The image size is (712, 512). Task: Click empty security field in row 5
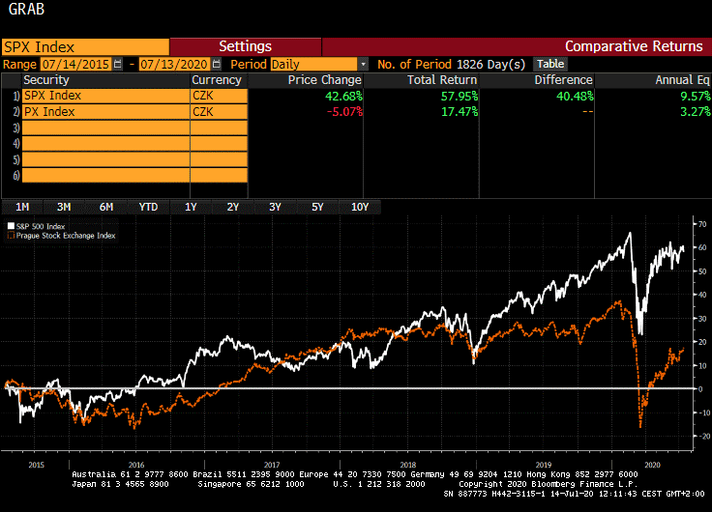point(105,159)
